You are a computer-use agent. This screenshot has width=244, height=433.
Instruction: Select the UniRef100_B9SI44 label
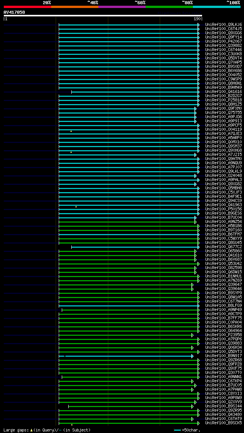point(223,406)
